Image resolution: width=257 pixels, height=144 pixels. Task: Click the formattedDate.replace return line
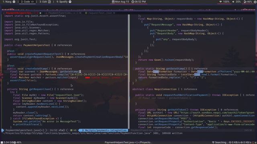point(172,78)
